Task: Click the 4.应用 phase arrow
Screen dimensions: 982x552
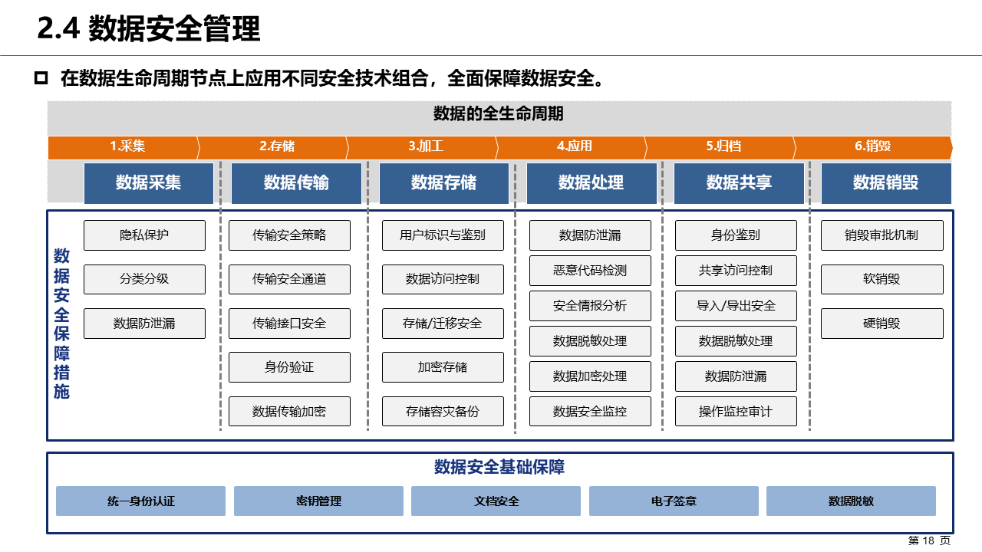Action: 572,146
